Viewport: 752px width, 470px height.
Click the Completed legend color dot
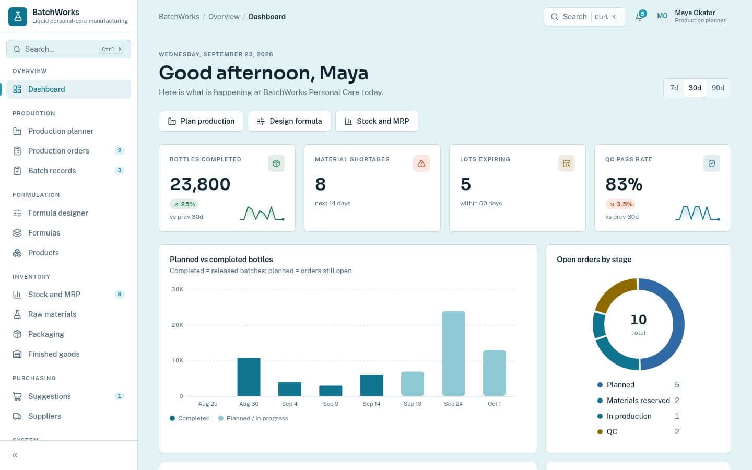coord(172,418)
